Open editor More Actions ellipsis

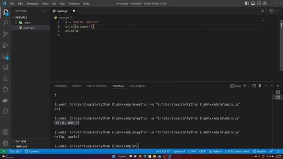pyautogui.click(x=278, y=11)
